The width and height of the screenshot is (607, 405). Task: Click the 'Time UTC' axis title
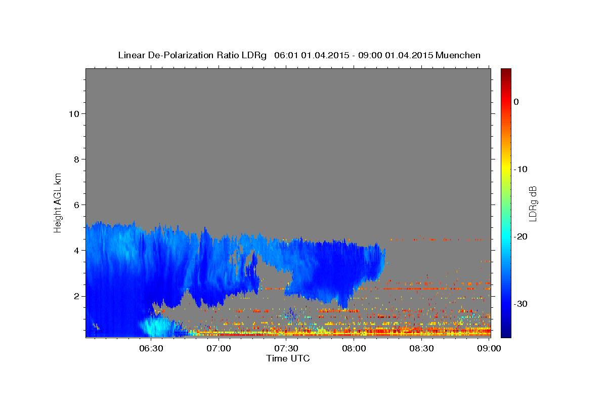tap(288, 358)
